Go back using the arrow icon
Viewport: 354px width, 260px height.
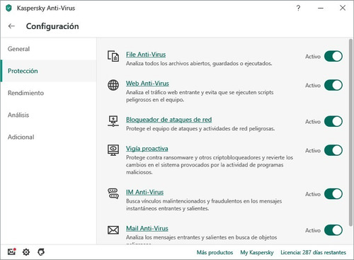tap(11, 26)
